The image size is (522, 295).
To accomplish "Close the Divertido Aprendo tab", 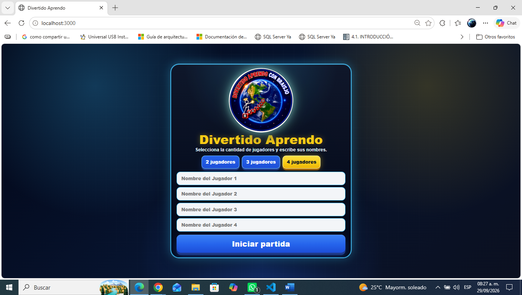I will point(101,8).
